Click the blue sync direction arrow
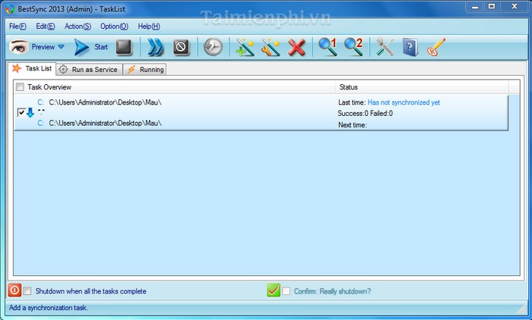The height and width of the screenshot is (320, 532). pos(30,113)
